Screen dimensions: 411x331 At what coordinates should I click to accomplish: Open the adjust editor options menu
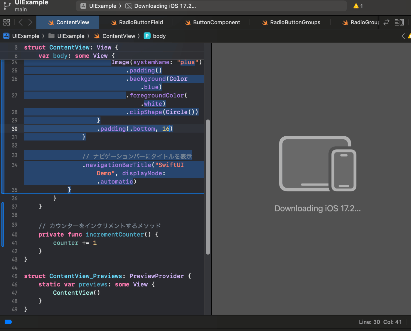pos(399,22)
